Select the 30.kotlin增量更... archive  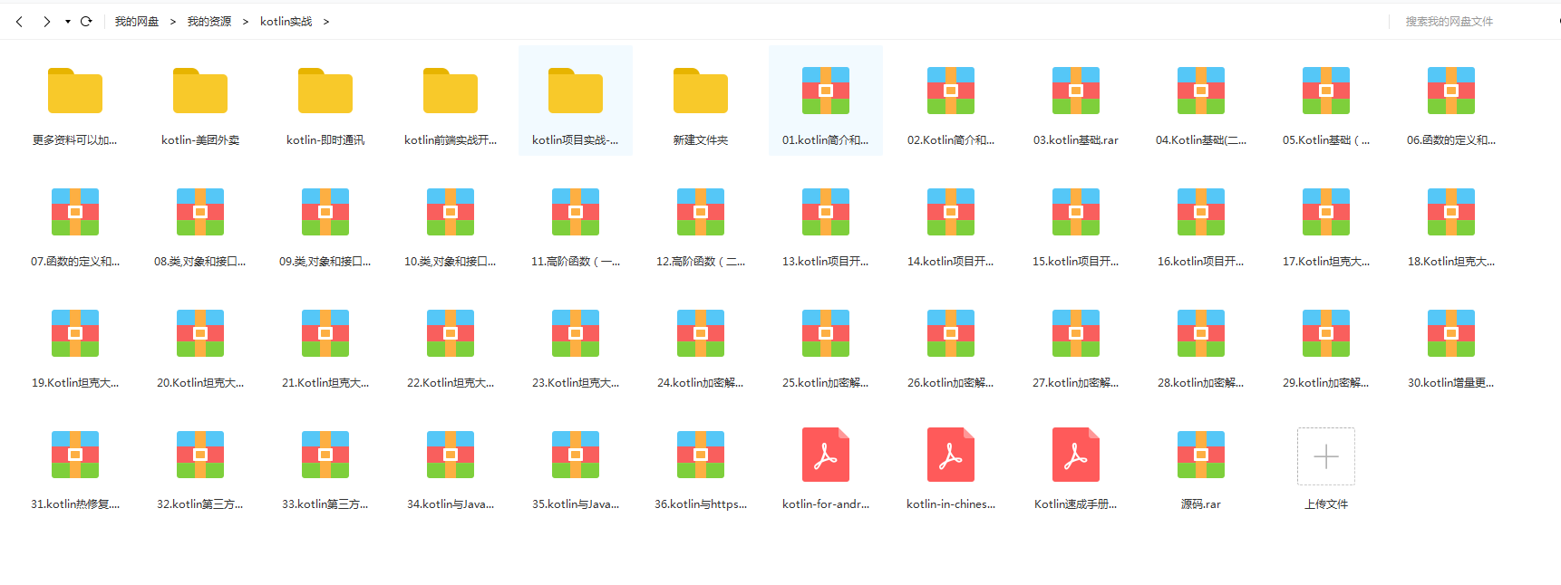(1451, 333)
